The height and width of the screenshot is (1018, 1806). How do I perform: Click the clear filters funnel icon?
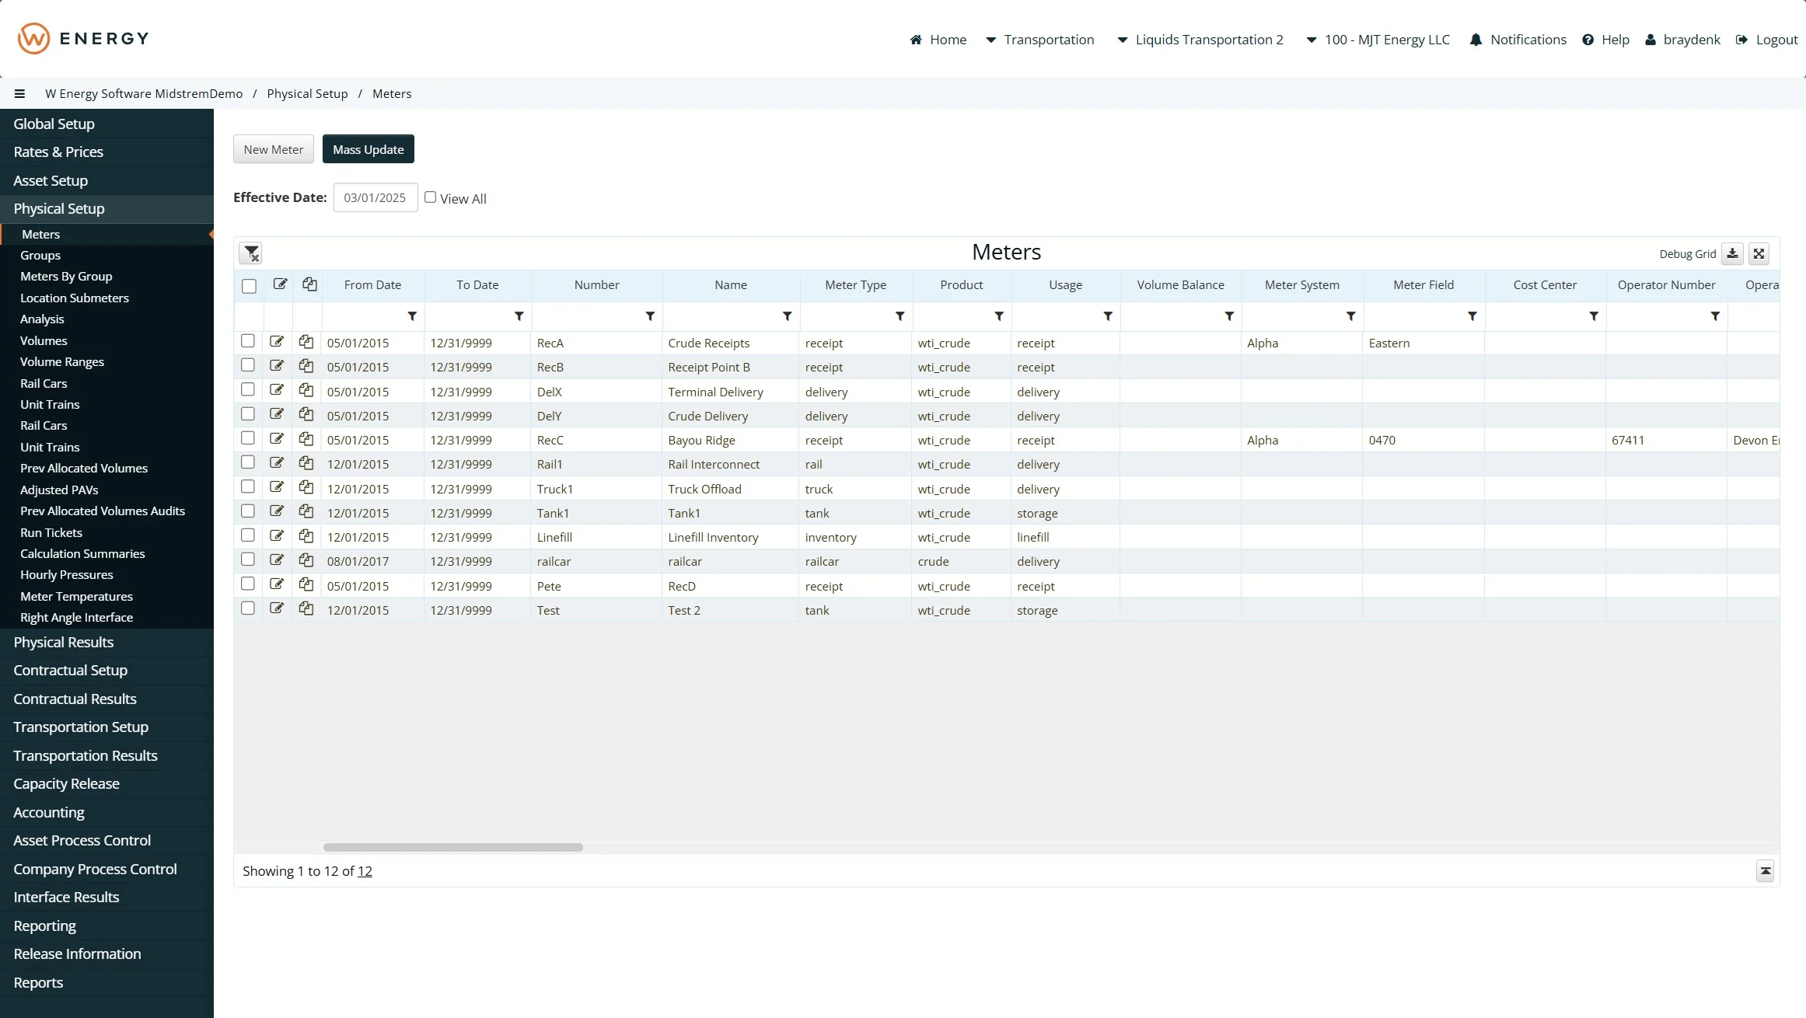251,253
